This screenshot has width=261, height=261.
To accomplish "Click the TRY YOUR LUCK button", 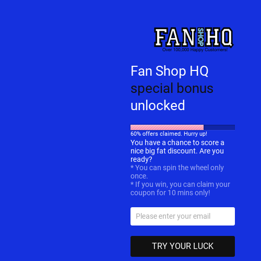I will [183, 246].
